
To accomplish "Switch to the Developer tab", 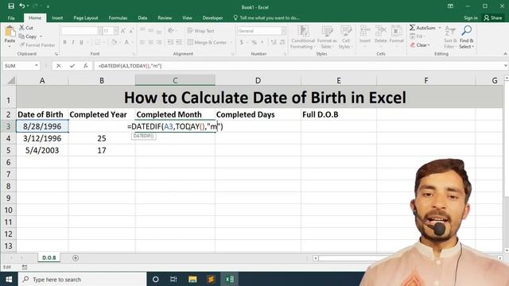I will click(x=212, y=17).
